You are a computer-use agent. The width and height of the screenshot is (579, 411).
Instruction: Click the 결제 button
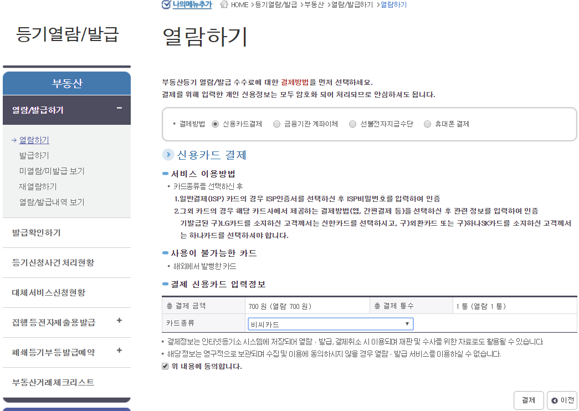(x=529, y=400)
